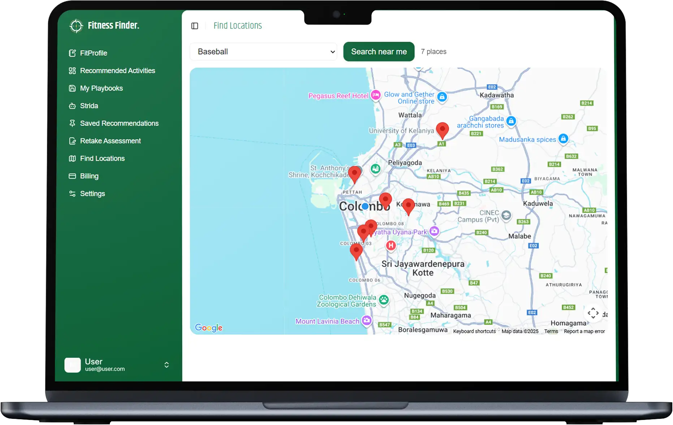Click the Gangabada arachchi stores icon
The width and height of the screenshot is (673, 425).
tap(511, 121)
